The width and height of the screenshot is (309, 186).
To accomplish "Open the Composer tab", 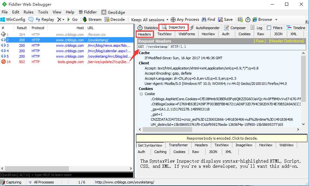I will point(235,28).
